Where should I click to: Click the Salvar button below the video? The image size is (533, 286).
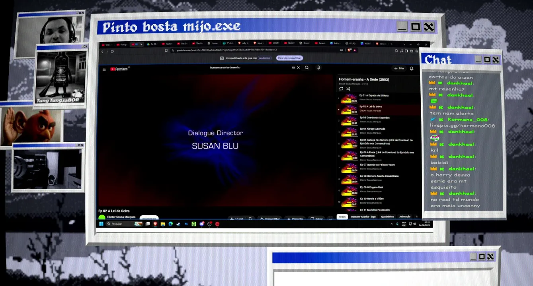pyautogui.click(x=317, y=219)
